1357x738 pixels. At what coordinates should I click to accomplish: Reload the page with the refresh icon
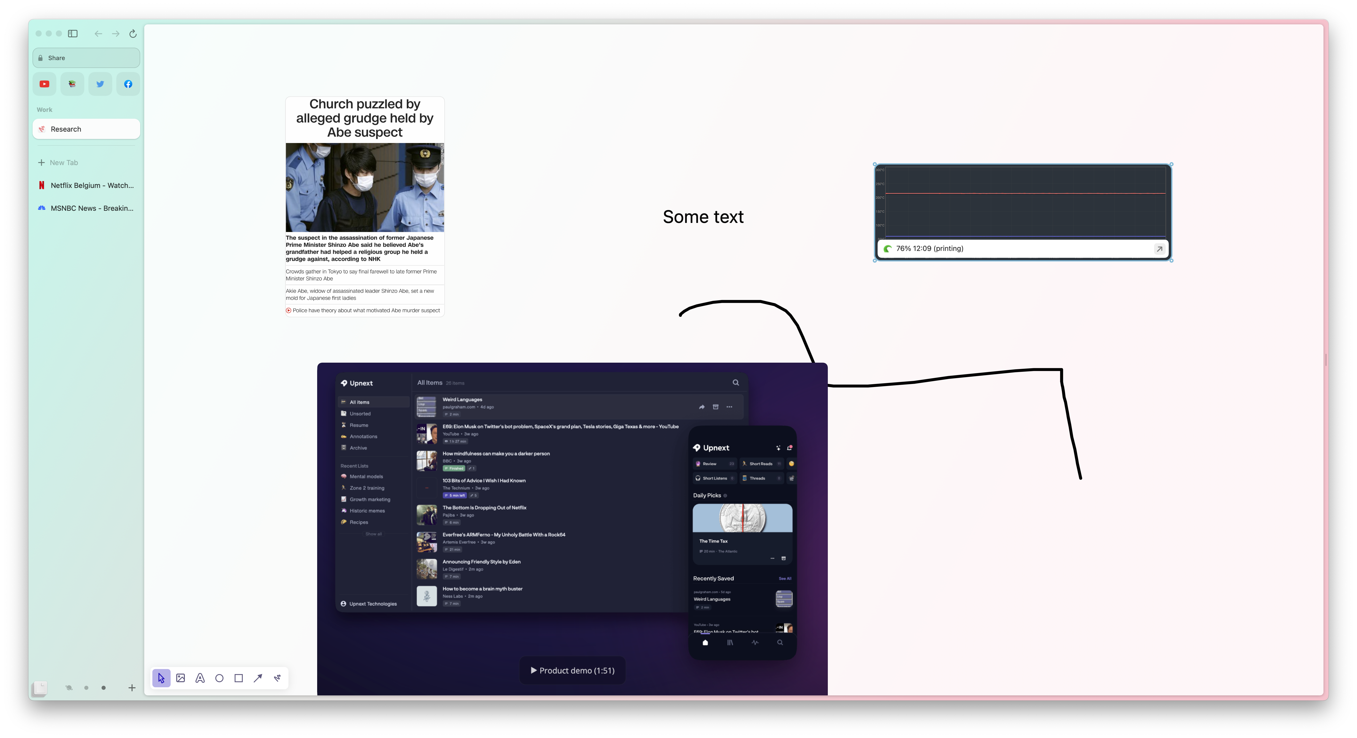click(x=133, y=34)
